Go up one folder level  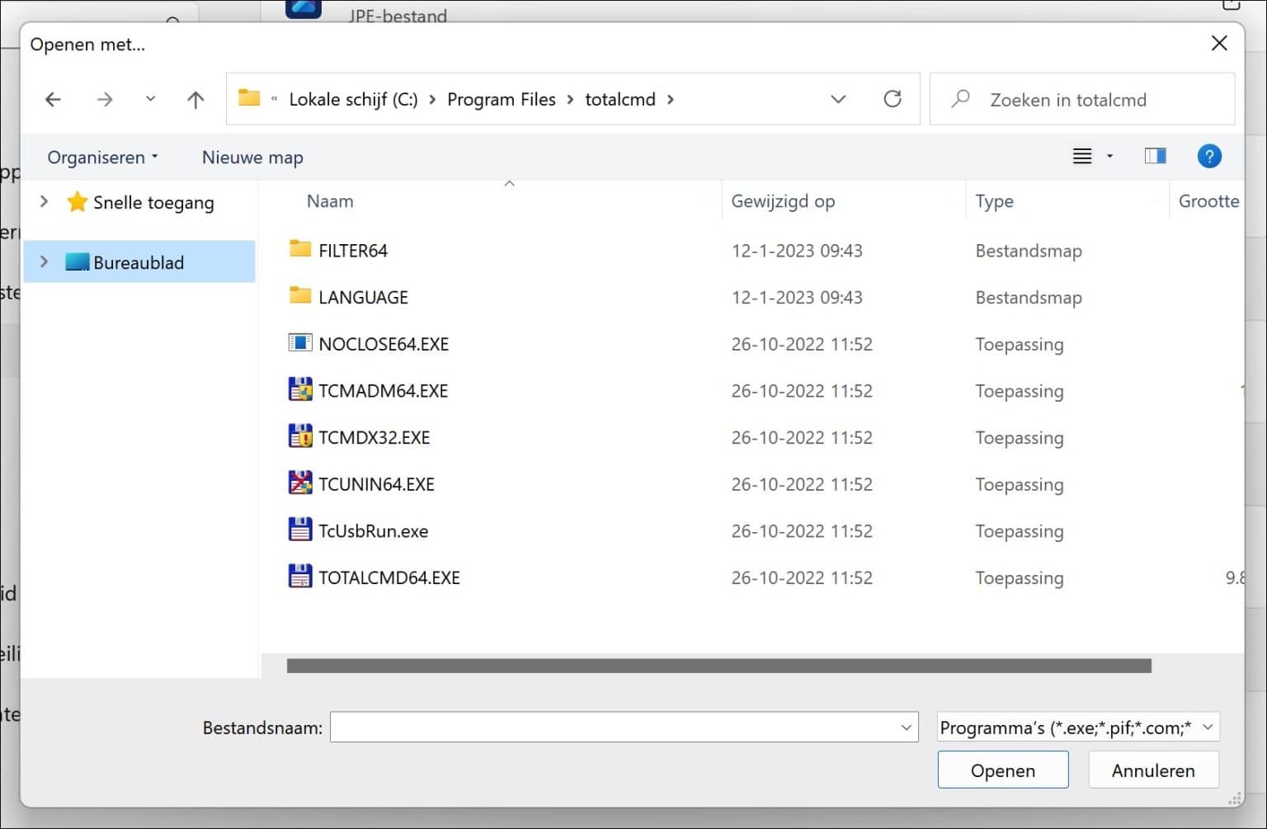195,99
